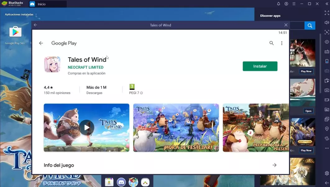
Task: Click the Open button in Discover apps
Action: point(308,111)
